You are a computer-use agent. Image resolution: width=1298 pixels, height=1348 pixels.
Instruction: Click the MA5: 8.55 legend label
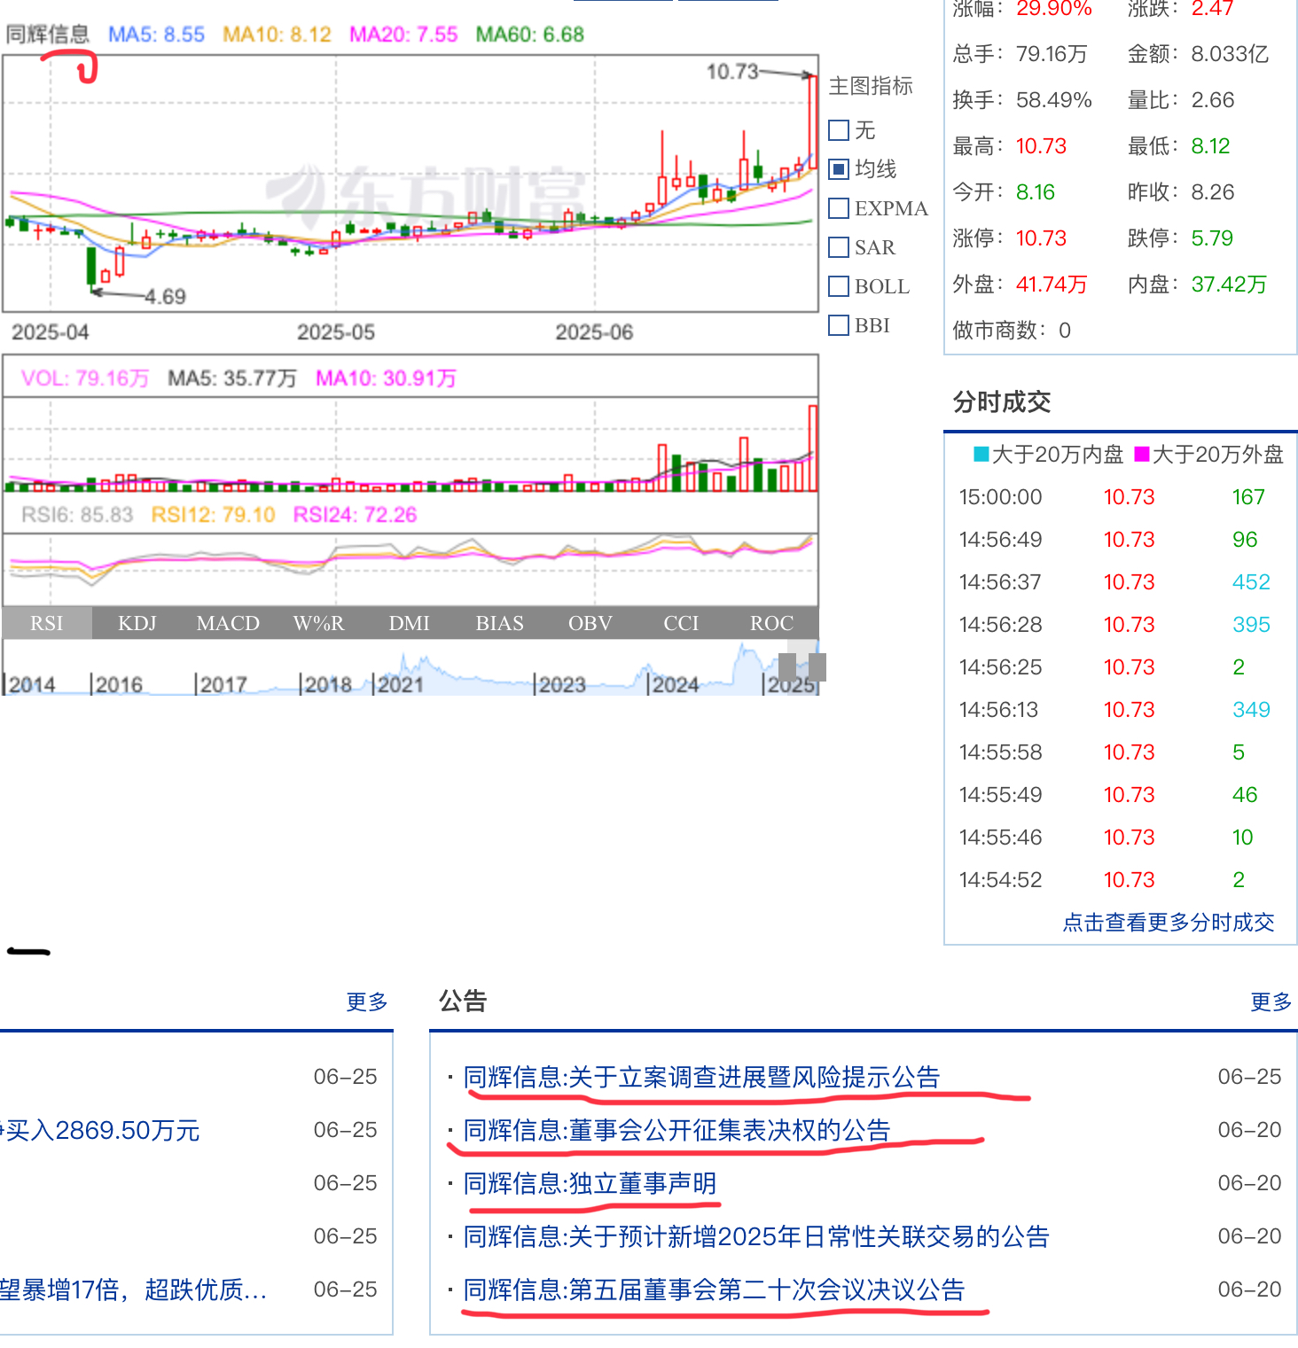coord(156,35)
